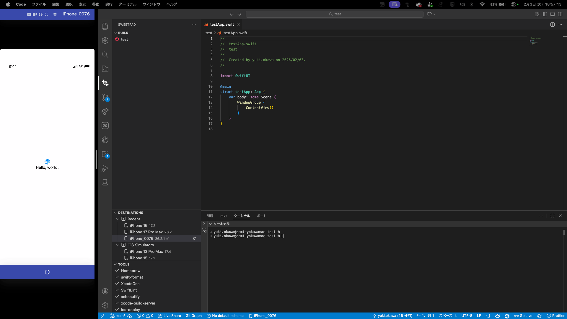
Task: Click Live Share in the status bar
Action: click(x=170, y=316)
